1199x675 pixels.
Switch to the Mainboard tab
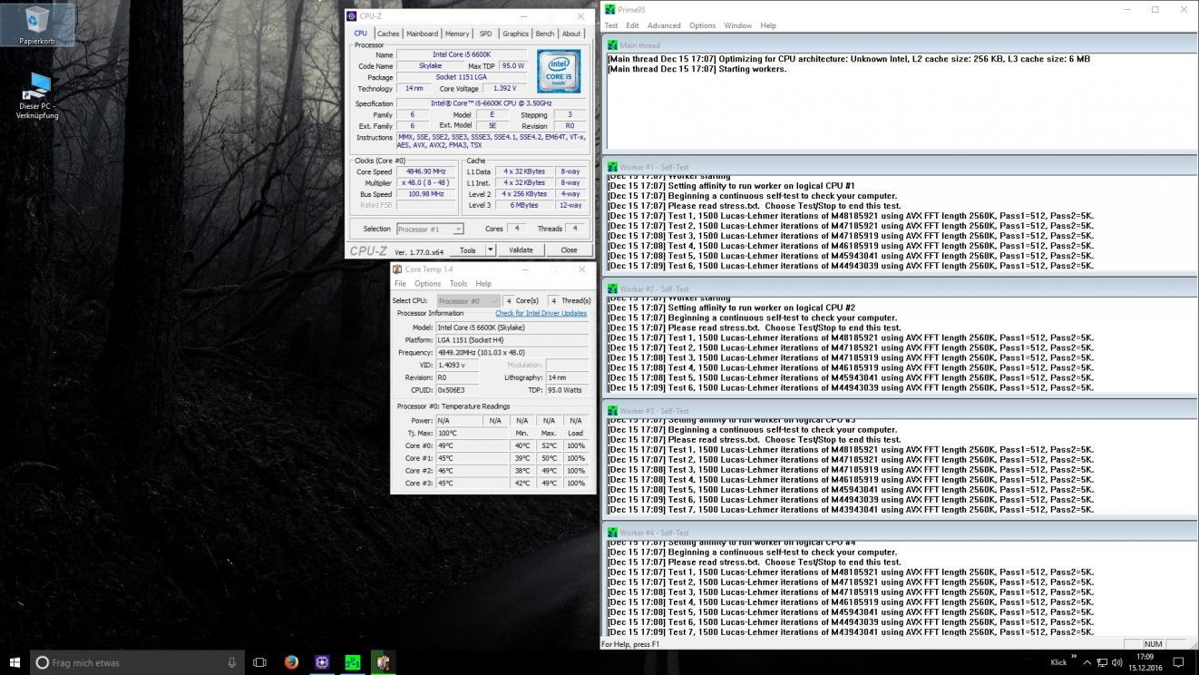click(x=422, y=34)
